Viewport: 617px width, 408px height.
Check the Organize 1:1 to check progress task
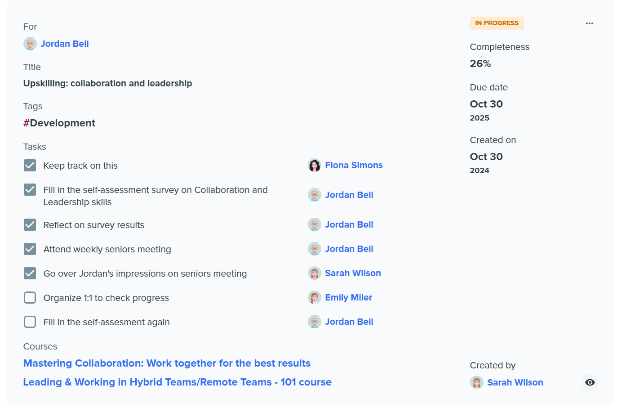[30, 297]
